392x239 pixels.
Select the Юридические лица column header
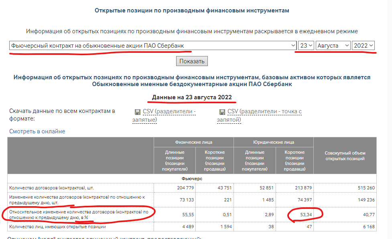(274, 142)
